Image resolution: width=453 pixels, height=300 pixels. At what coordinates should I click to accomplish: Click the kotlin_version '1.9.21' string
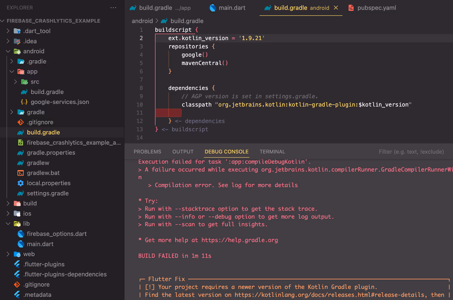pos(252,38)
